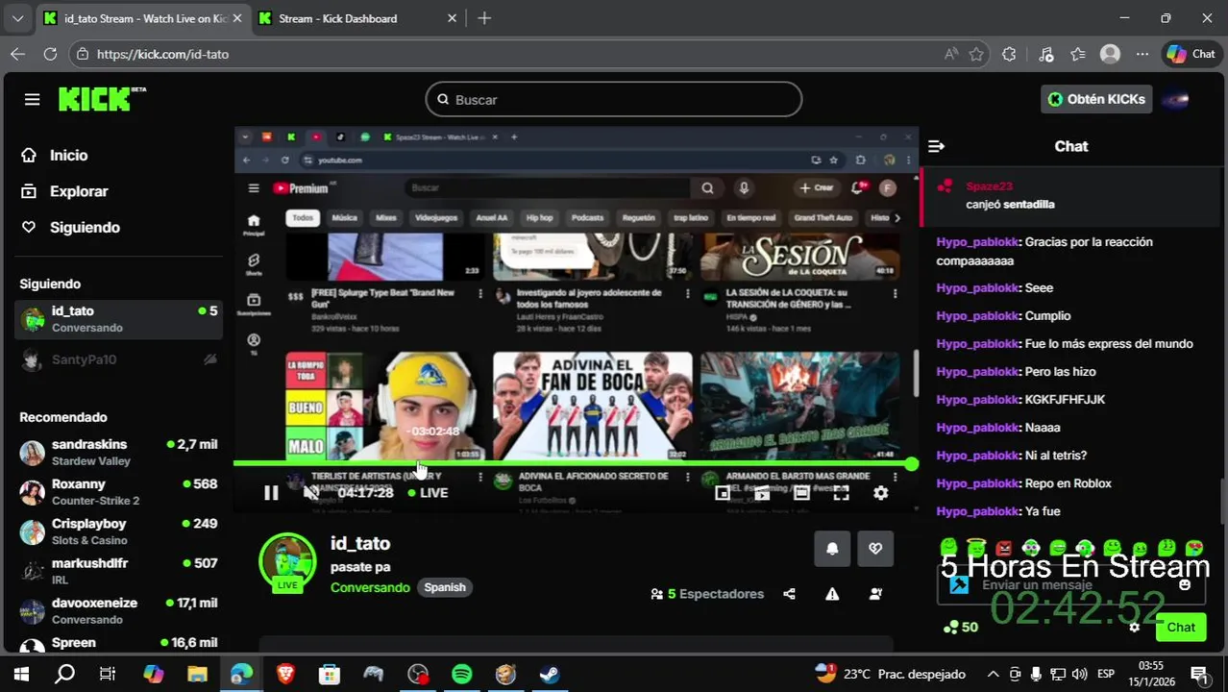Open Explorar in the sidebar
Image resolution: width=1228 pixels, height=692 pixels.
pyautogui.click(x=79, y=191)
